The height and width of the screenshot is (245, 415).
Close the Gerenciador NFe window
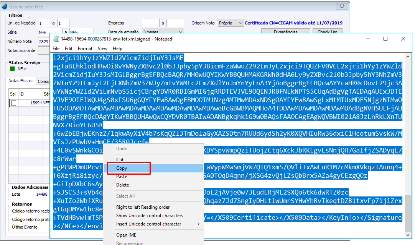click(x=342, y=6)
